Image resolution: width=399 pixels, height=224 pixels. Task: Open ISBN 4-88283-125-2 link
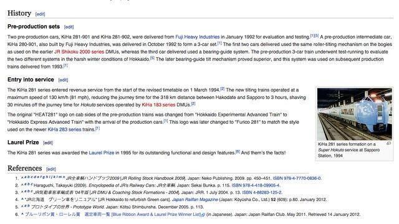pyautogui.click(x=262, y=192)
